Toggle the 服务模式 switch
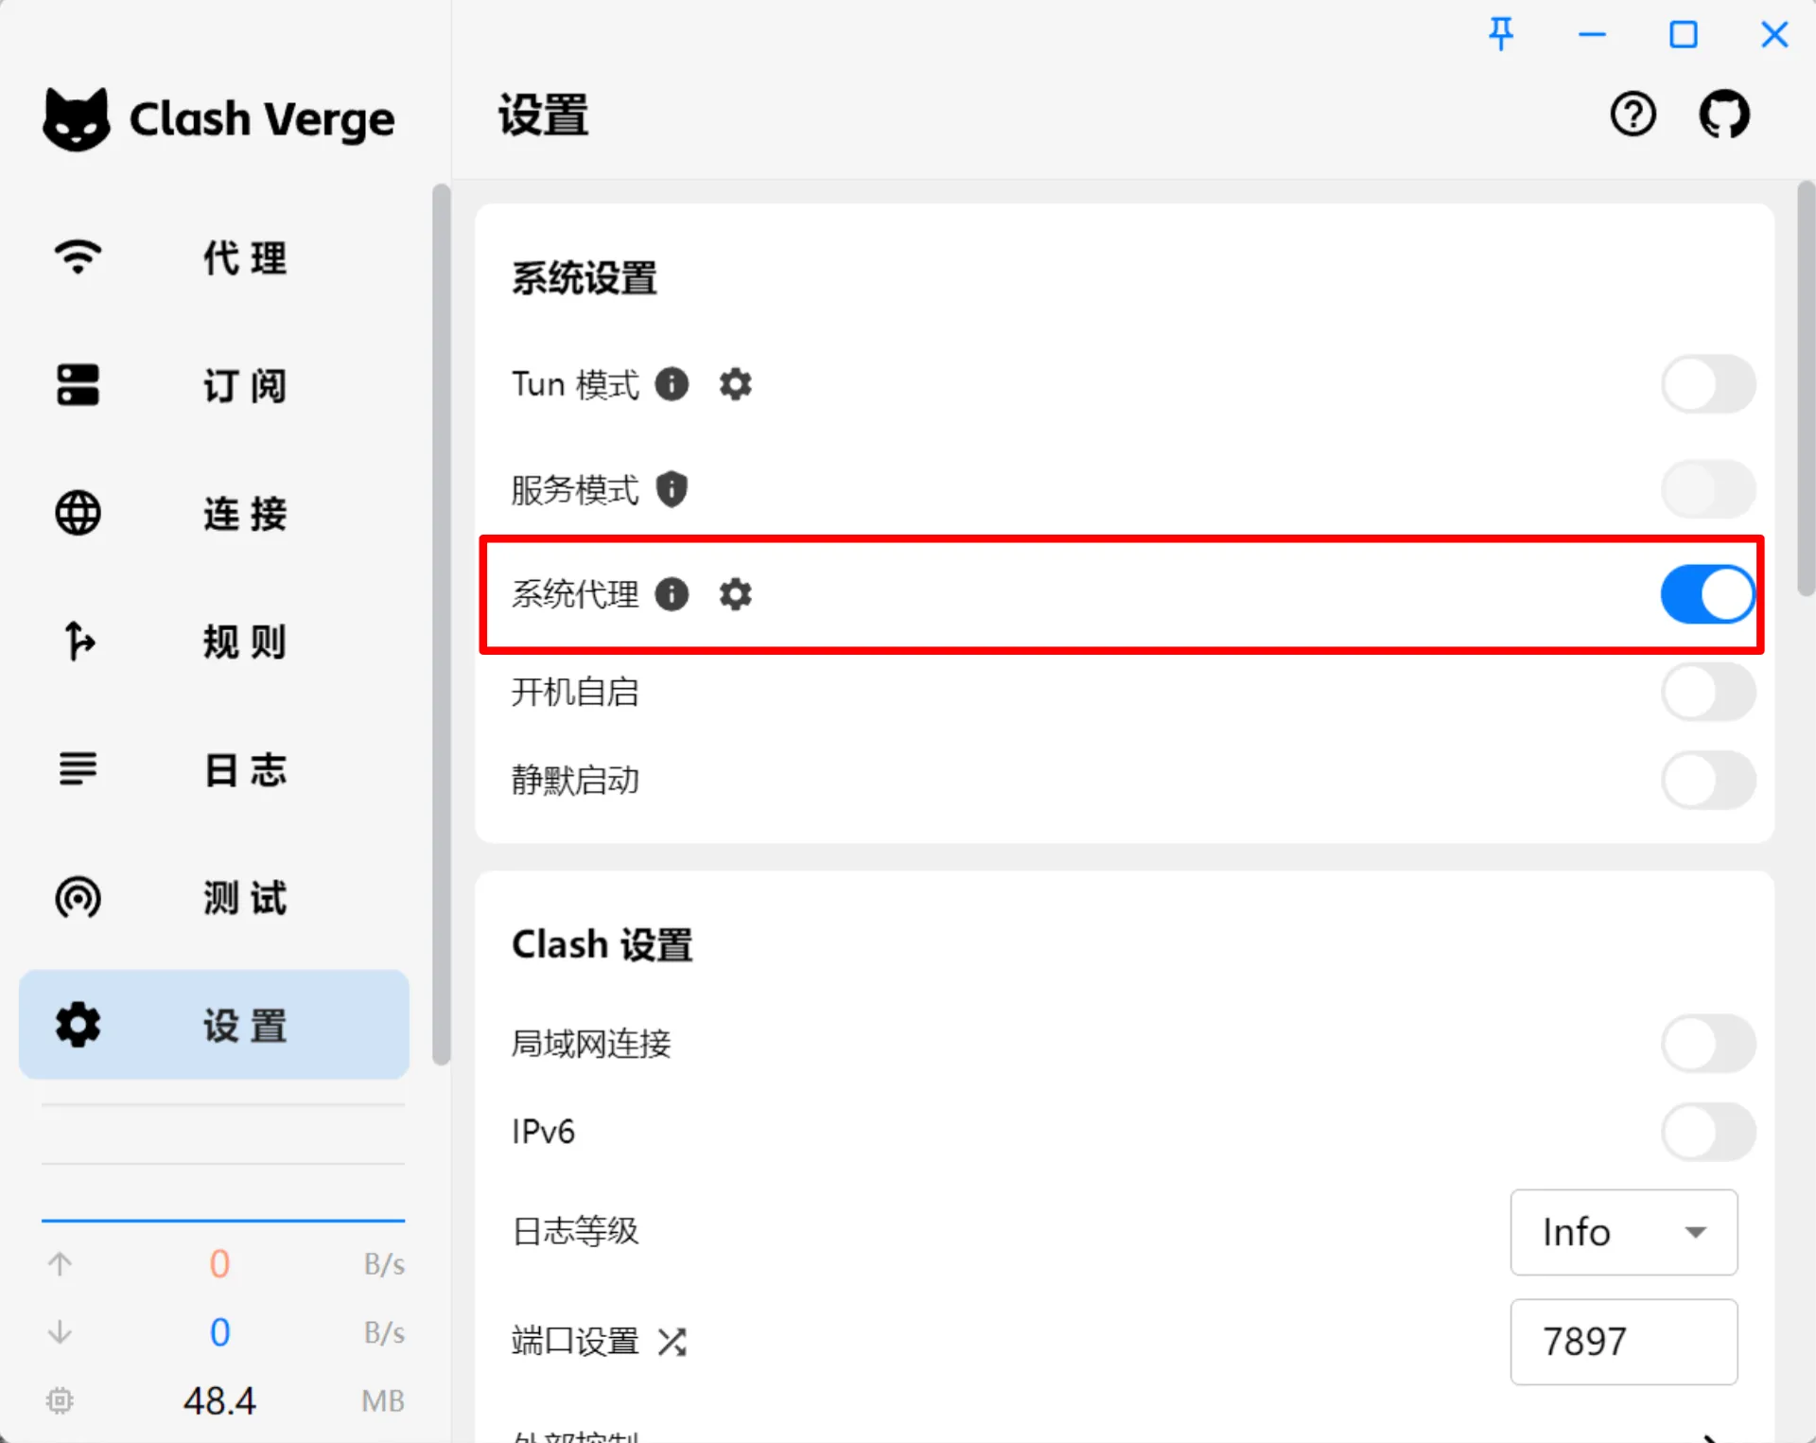 [x=1708, y=489]
